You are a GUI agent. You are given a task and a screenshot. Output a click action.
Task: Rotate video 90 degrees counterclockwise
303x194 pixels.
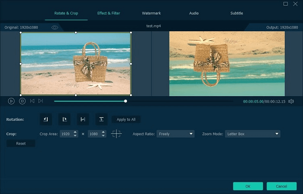46,119
